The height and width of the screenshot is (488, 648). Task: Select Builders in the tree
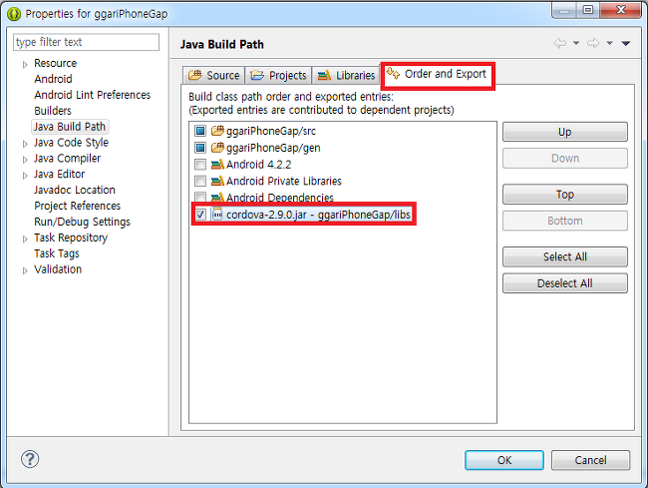coord(53,111)
